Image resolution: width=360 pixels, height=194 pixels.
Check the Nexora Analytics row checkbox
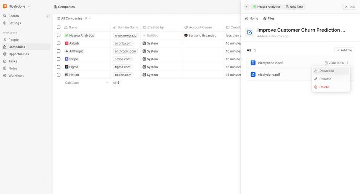(58, 35)
